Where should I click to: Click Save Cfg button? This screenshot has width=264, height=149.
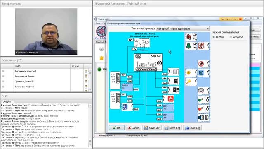(172, 128)
